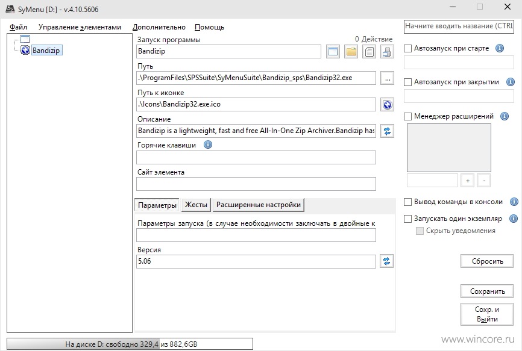Switch to the Параметры tab
Screen dimensions: 522x351
157,205
